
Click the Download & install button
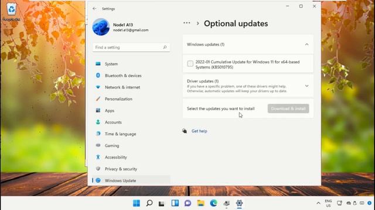[288, 108]
